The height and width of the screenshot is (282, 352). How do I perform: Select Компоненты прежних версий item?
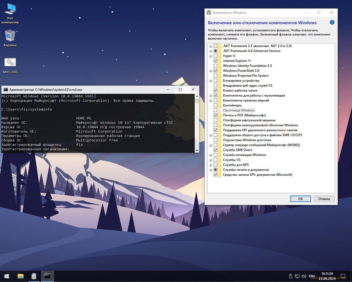click(x=246, y=100)
